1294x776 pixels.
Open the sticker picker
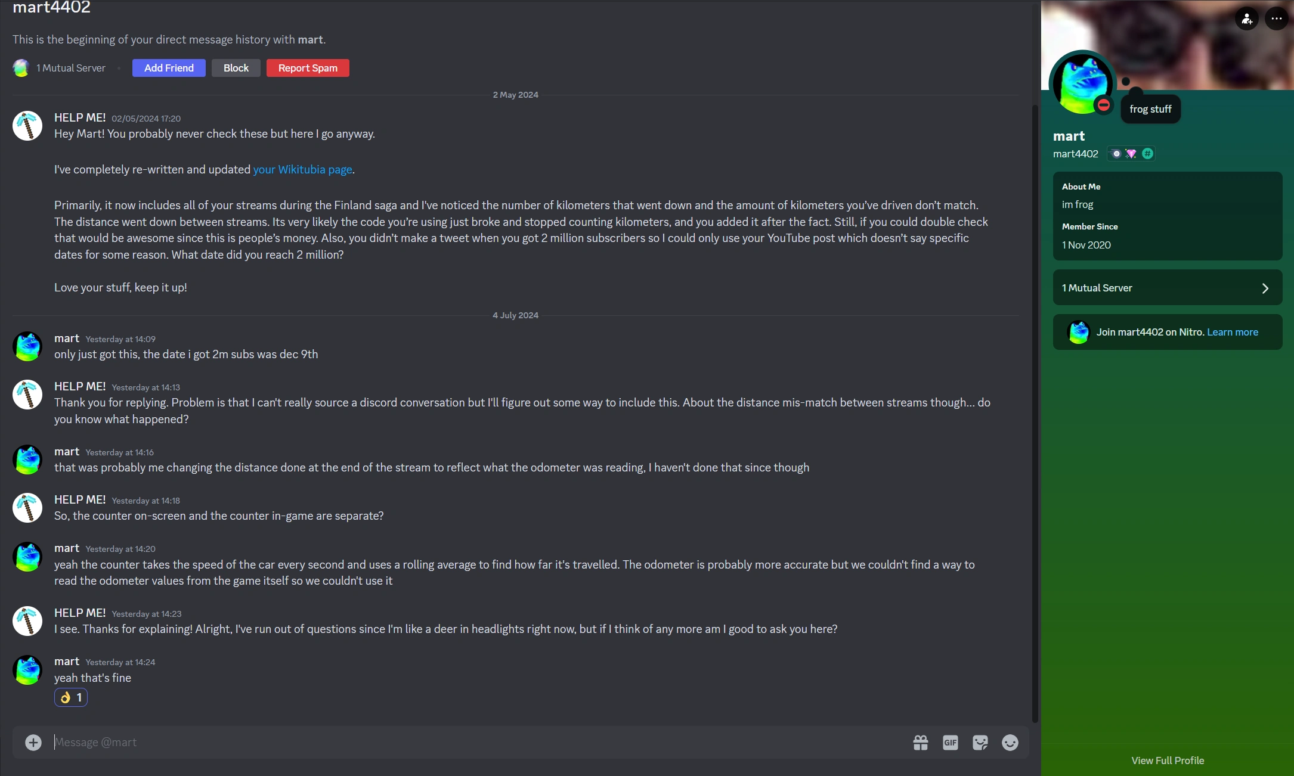pyautogui.click(x=980, y=743)
